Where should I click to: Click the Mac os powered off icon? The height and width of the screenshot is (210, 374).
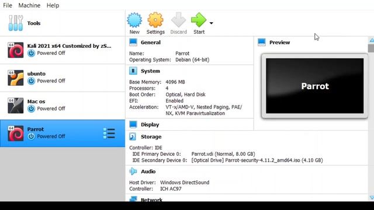point(31,108)
